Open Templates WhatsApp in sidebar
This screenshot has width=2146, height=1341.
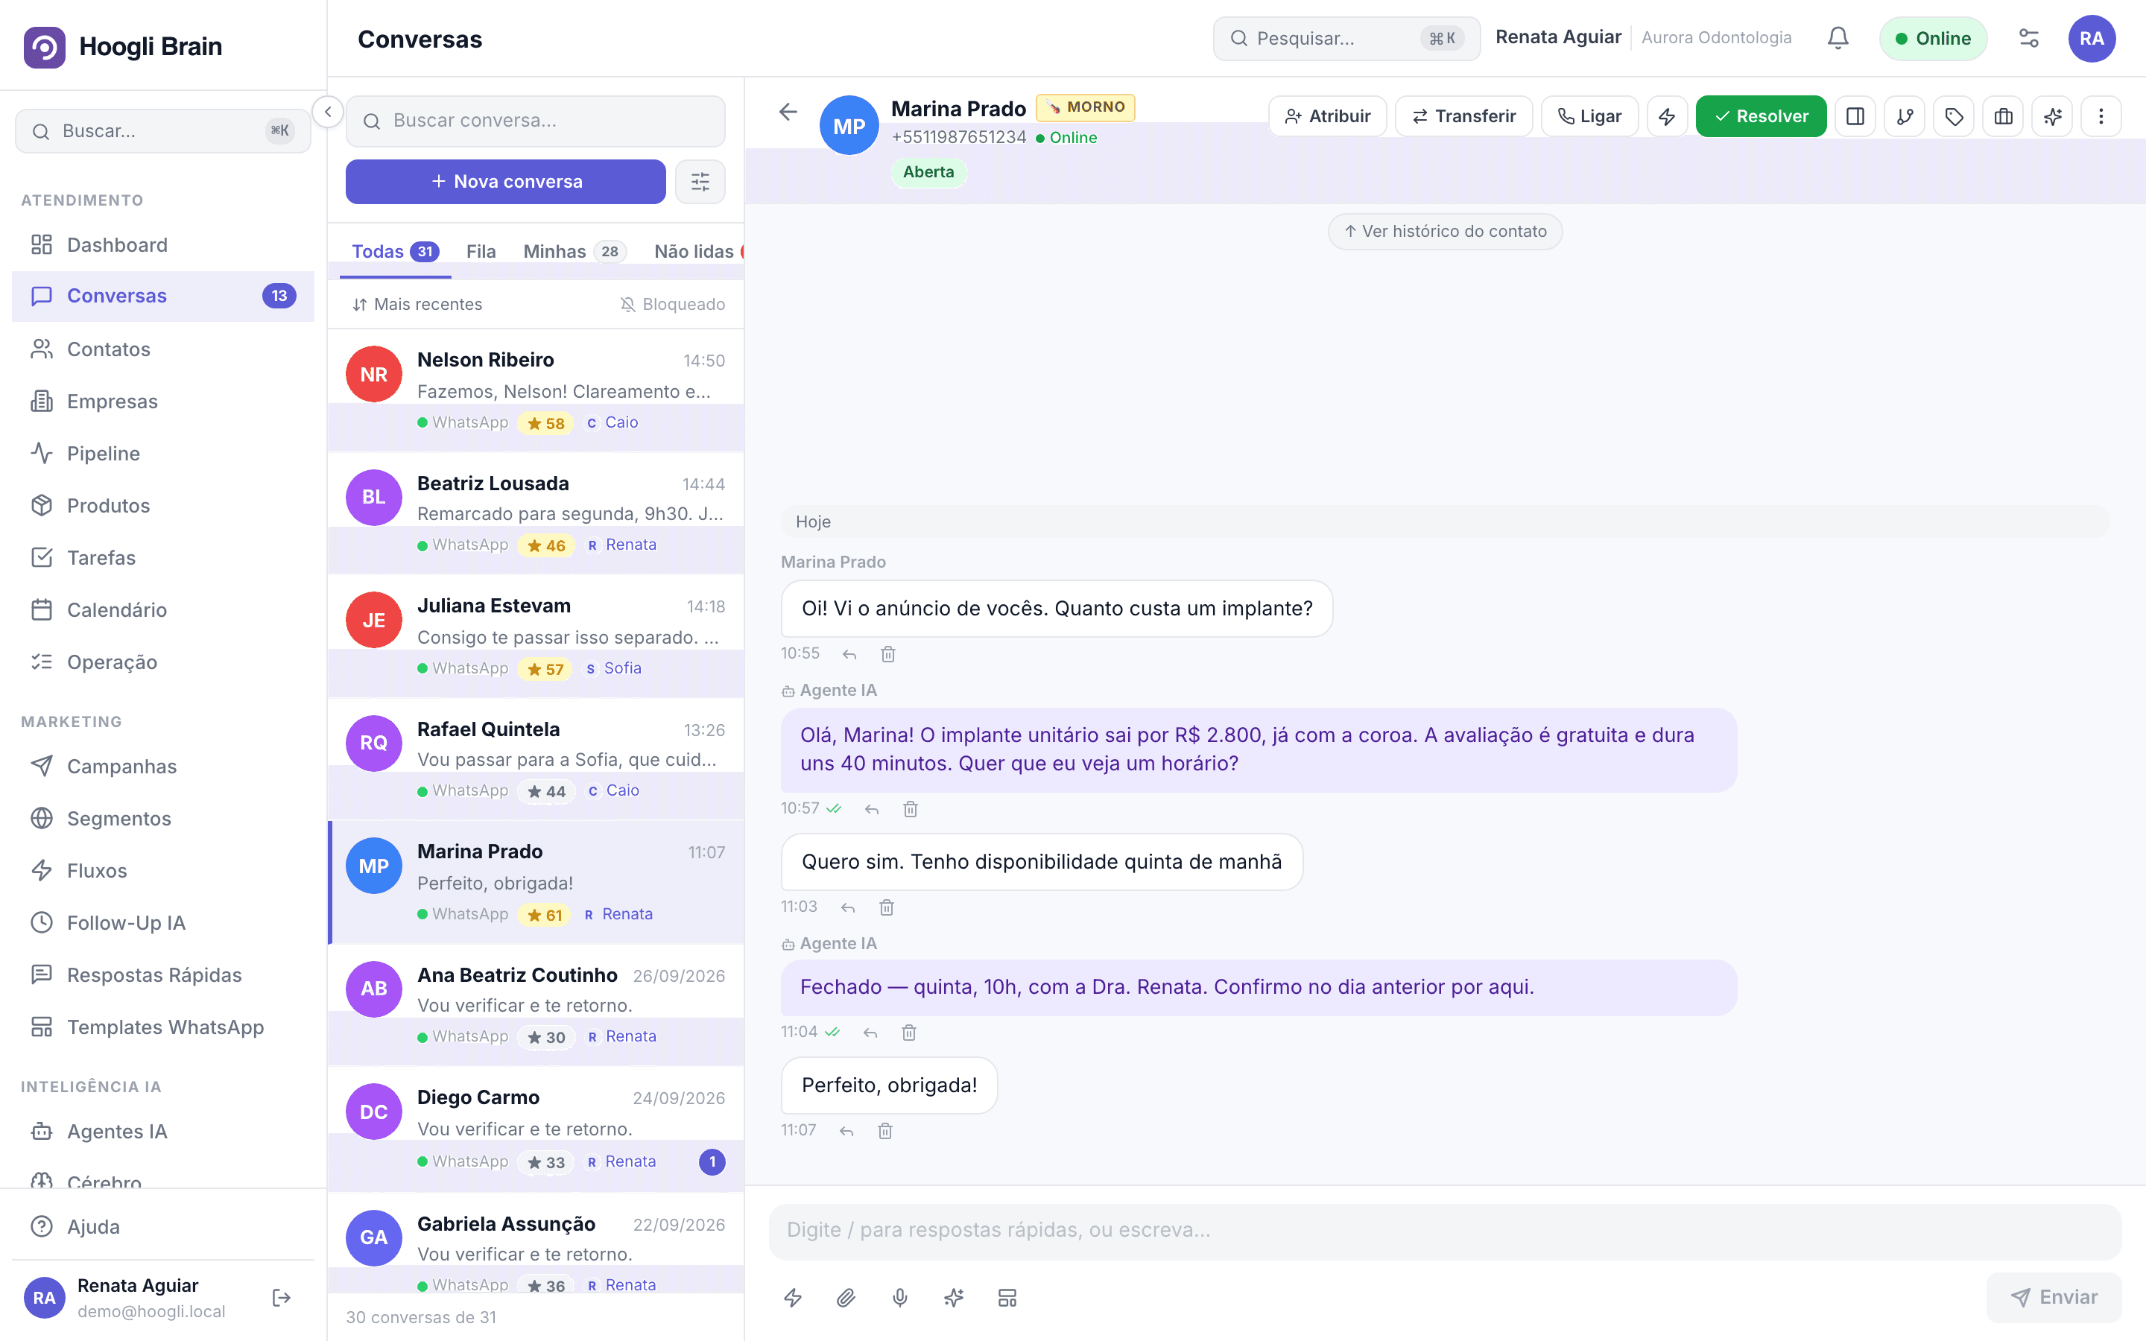click(x=163, y=1027)
